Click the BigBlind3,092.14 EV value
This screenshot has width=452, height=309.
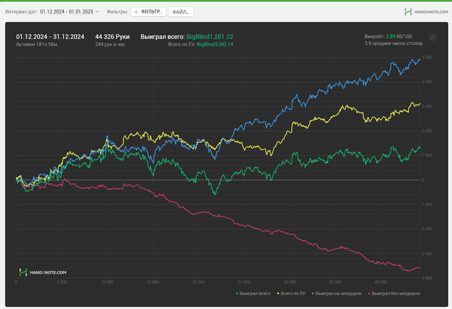click(x=215, y=45)
